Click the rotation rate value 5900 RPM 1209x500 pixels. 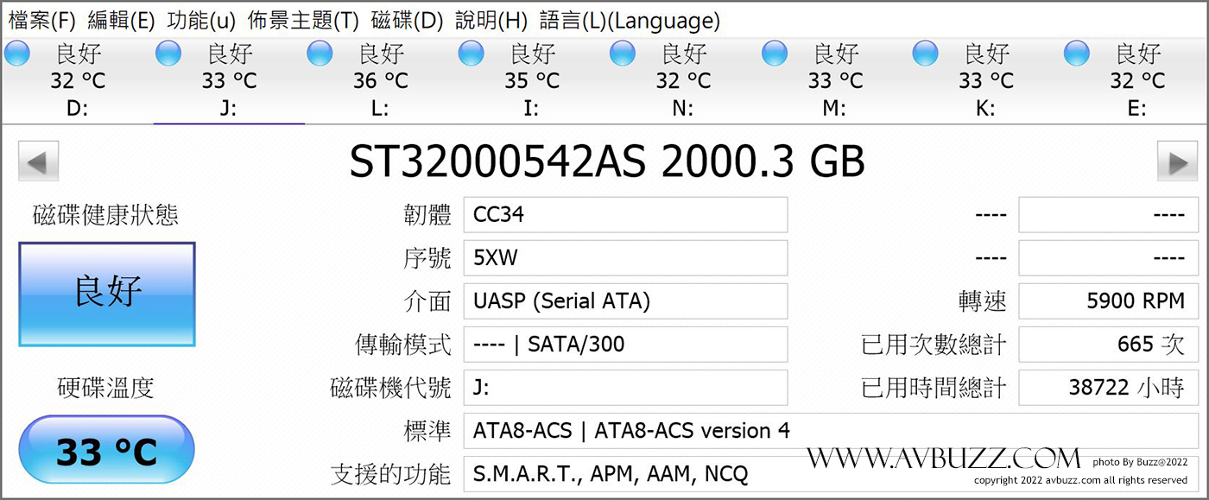(1109, 301)
